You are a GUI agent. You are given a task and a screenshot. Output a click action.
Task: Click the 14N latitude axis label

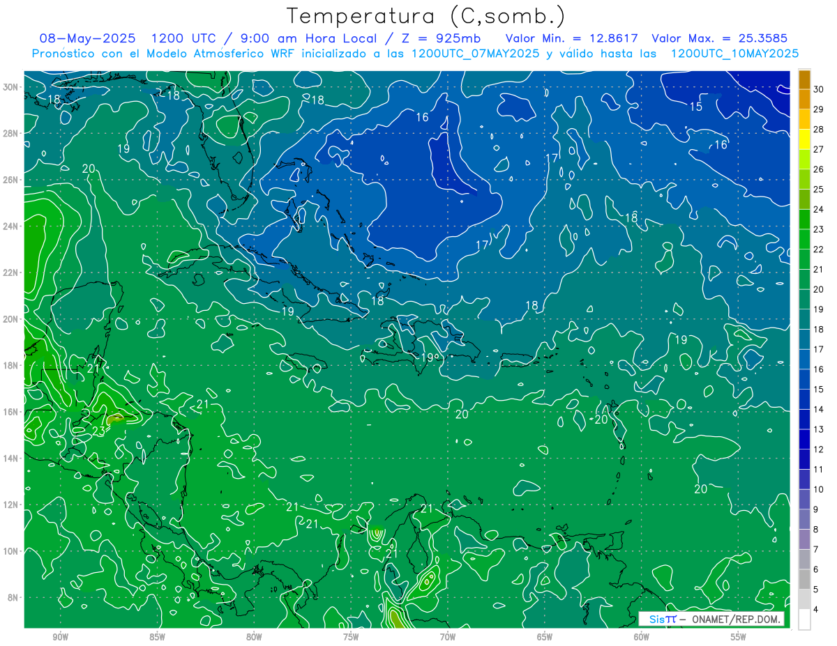point(10,459)
